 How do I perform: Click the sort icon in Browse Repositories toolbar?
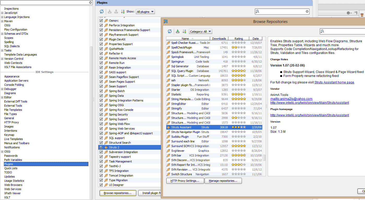pyautogui.click(x=184, y=32)
